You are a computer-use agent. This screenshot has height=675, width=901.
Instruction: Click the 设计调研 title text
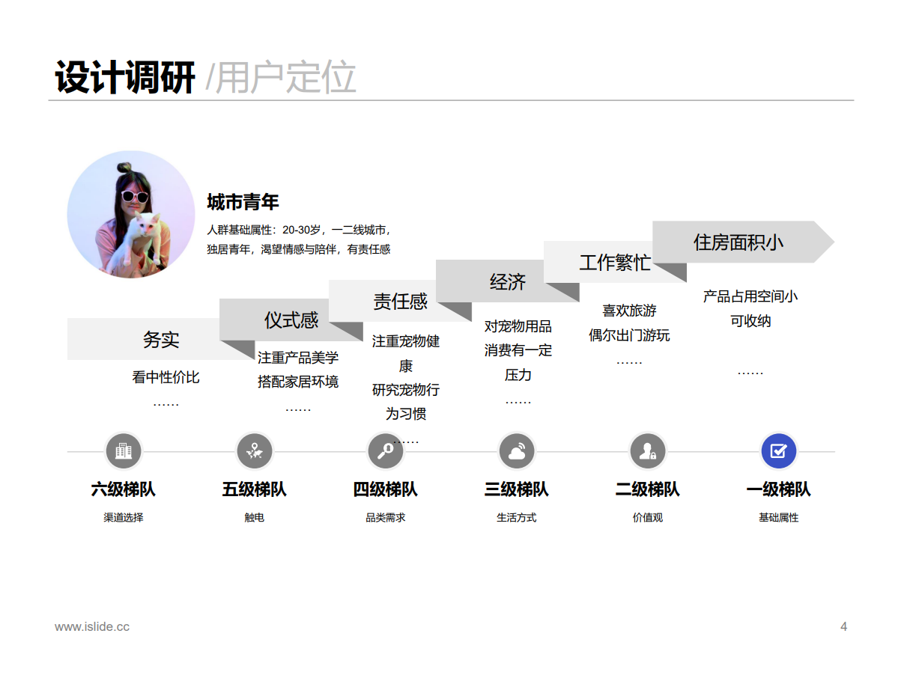tap(125, 77)
